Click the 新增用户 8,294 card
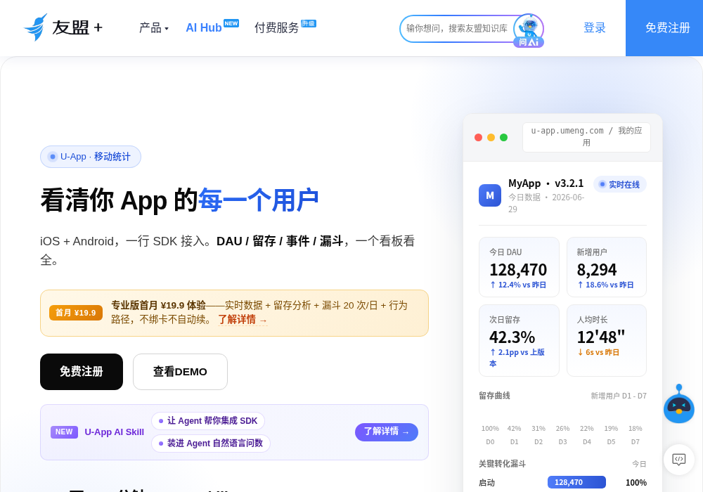The image size is (703, 492). (x=607, y=267)
